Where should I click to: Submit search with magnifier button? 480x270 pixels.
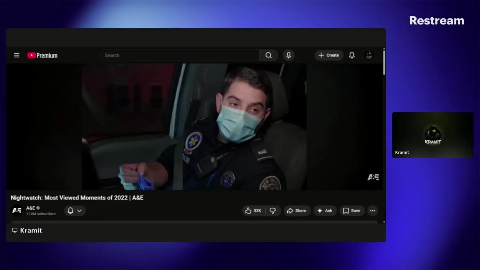tap(268, 55)
